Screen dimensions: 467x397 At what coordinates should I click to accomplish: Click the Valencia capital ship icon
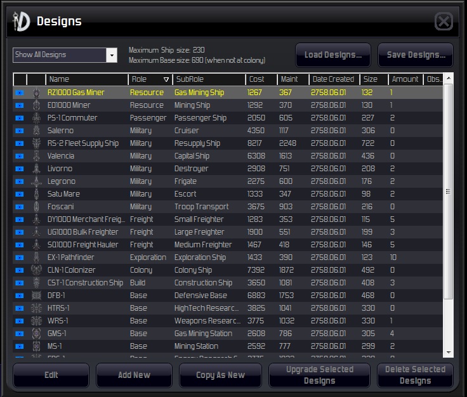pyautogui.click(x=36, y=156)
